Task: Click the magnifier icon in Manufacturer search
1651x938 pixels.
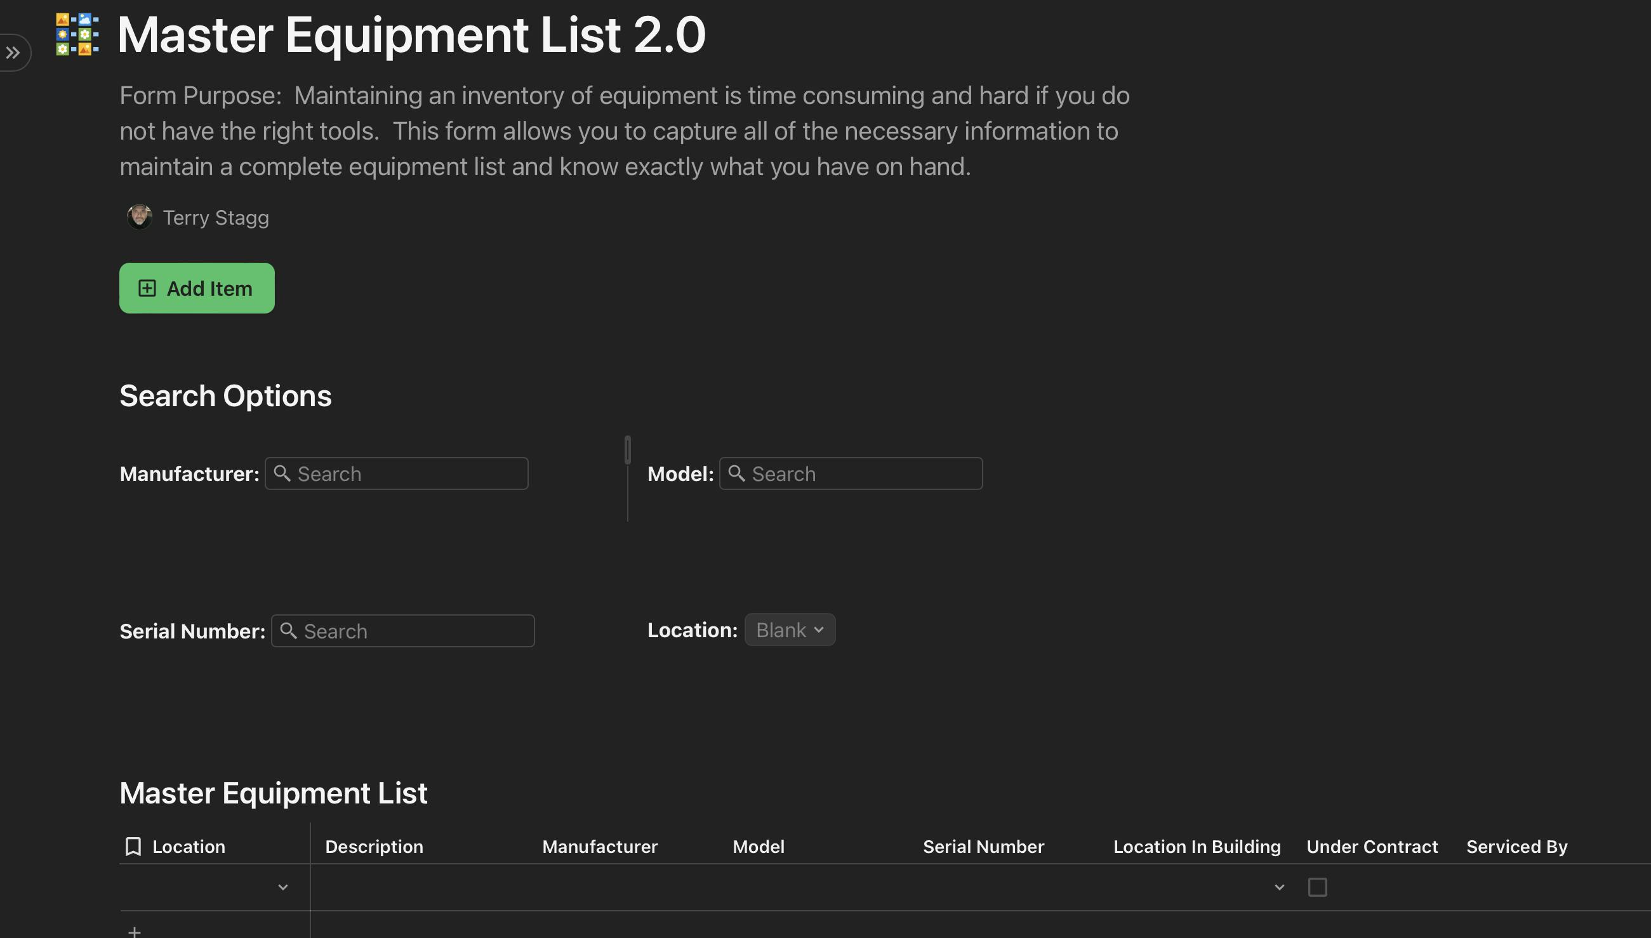Action: click(282, 473)
